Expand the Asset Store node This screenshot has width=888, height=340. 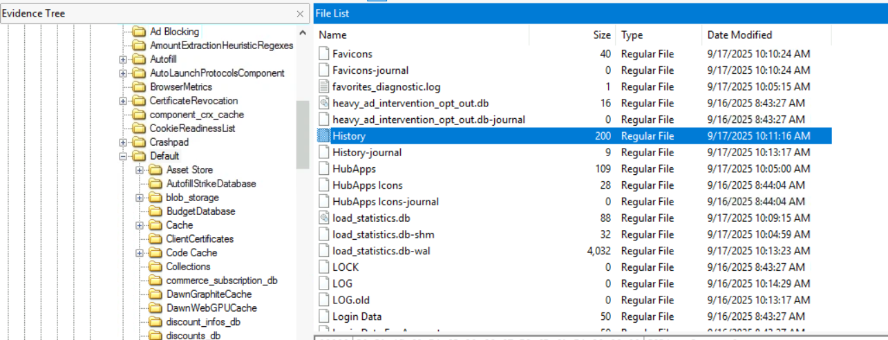pos(140,170)
